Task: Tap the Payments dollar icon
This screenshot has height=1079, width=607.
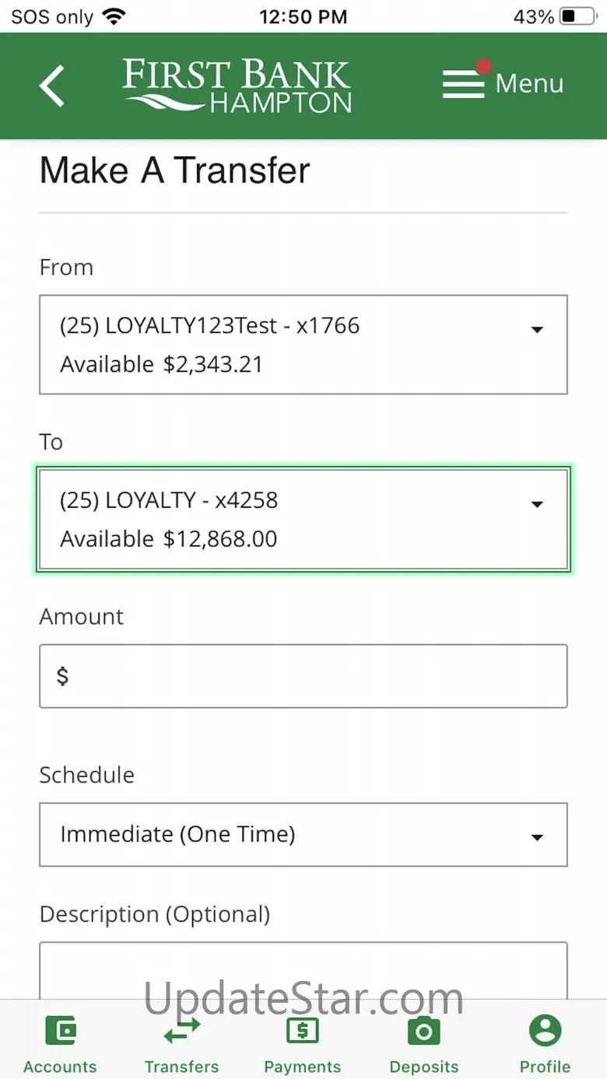Action: coord(302,1031)
